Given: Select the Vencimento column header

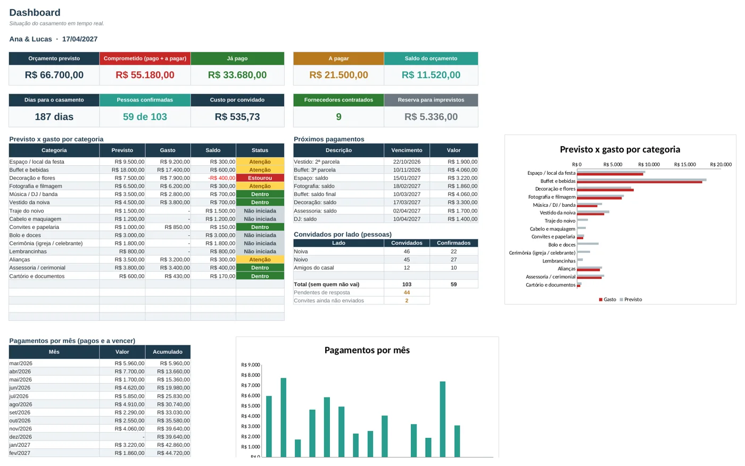Looking at the screenshot, I should point(407,150).
